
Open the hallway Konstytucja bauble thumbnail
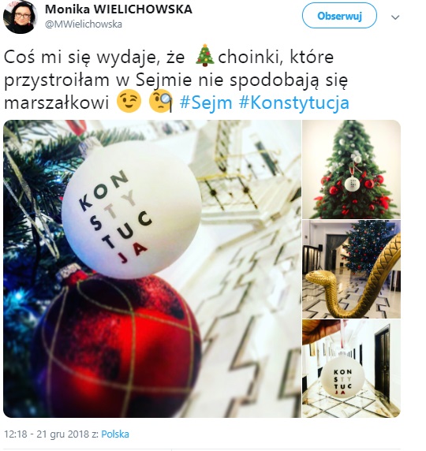tap(352, 368)
